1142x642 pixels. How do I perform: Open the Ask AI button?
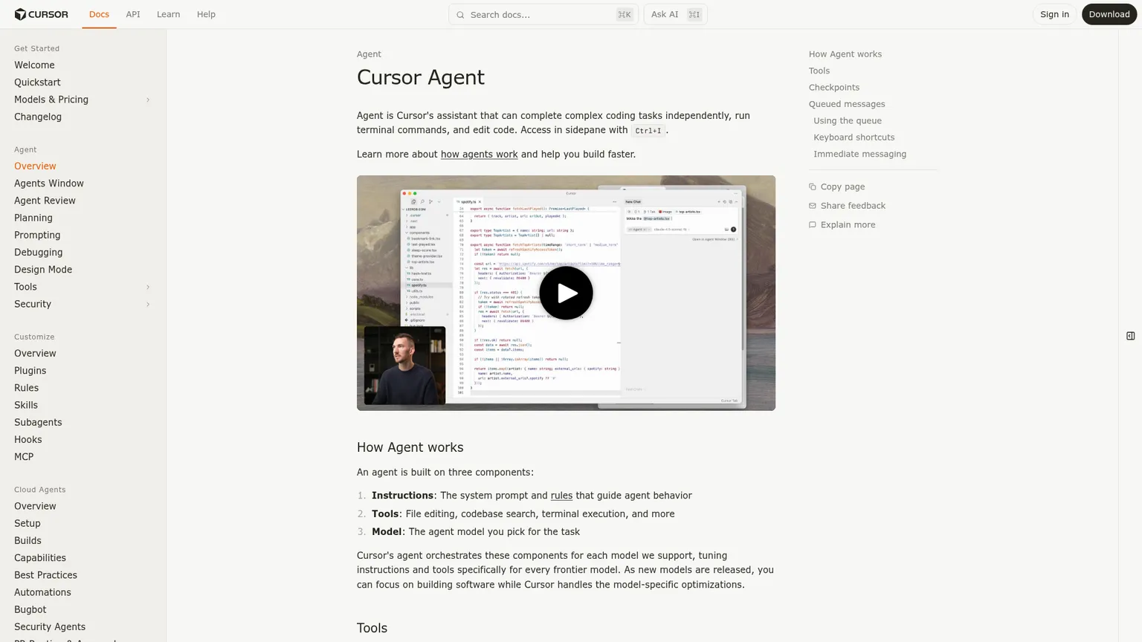[x=675, y=14]
